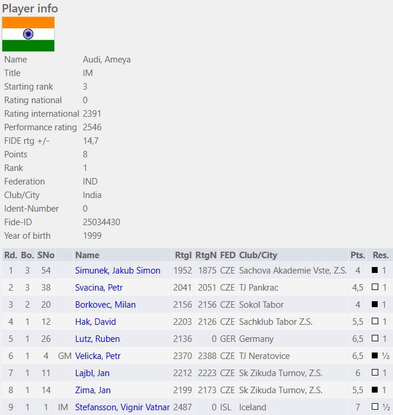Click the Fide-ID number 25034430
This screenshot has width=393, height=415.
click(101, 222)
